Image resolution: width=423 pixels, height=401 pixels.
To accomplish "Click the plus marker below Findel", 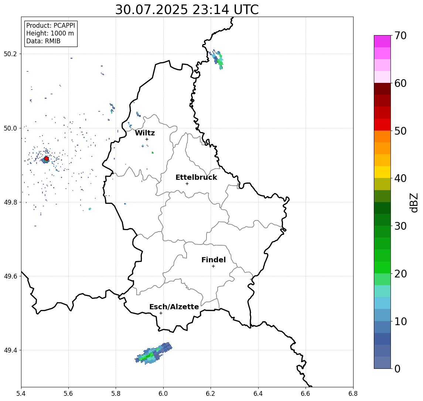I will tap(213, 266).
